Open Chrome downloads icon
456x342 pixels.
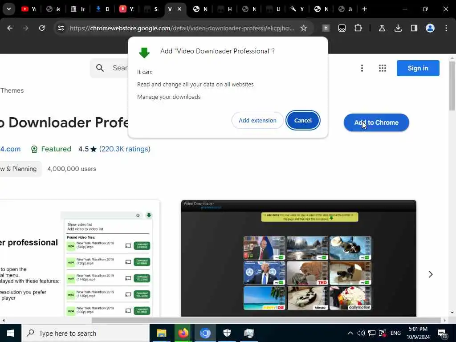(398, 28)
